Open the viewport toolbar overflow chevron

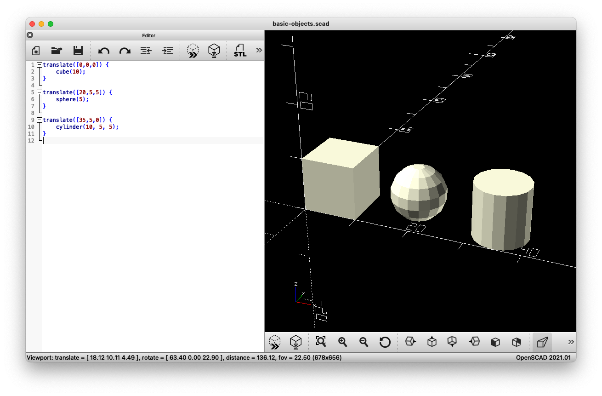click(570, 342)
